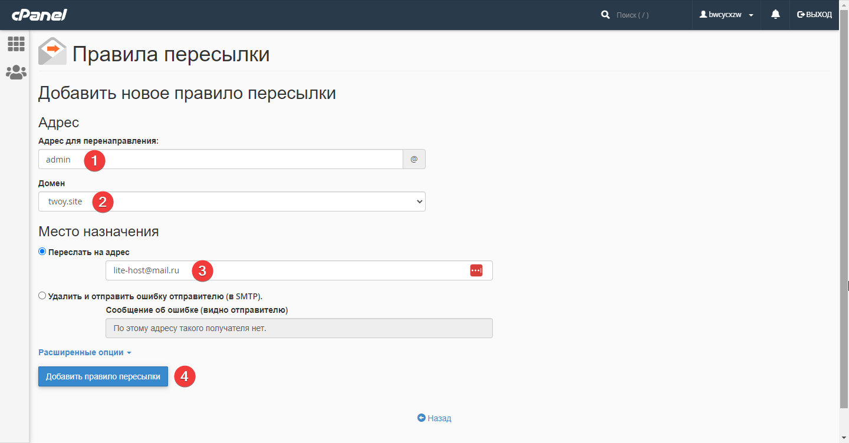Log out with the ВЫХОД link

(814, 15)
